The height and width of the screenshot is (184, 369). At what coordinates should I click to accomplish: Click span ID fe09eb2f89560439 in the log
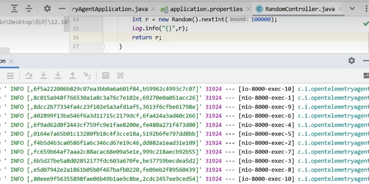[169, 170]
